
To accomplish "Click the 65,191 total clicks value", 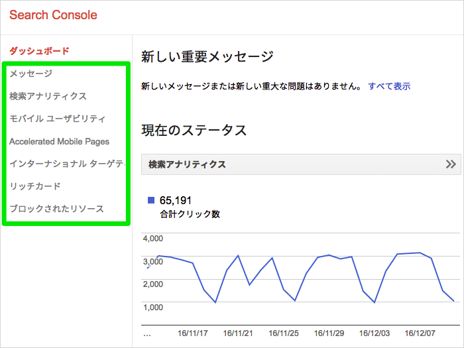I will [x=176, y=200].
